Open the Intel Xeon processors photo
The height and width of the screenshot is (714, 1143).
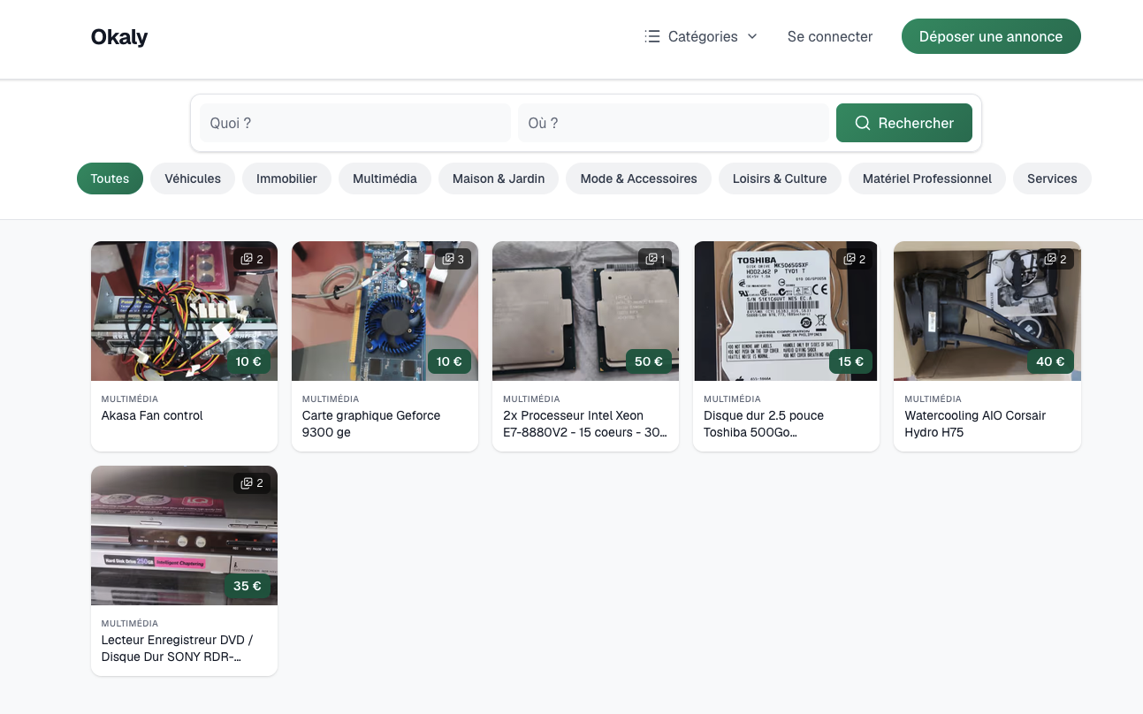tap(585, 311)
